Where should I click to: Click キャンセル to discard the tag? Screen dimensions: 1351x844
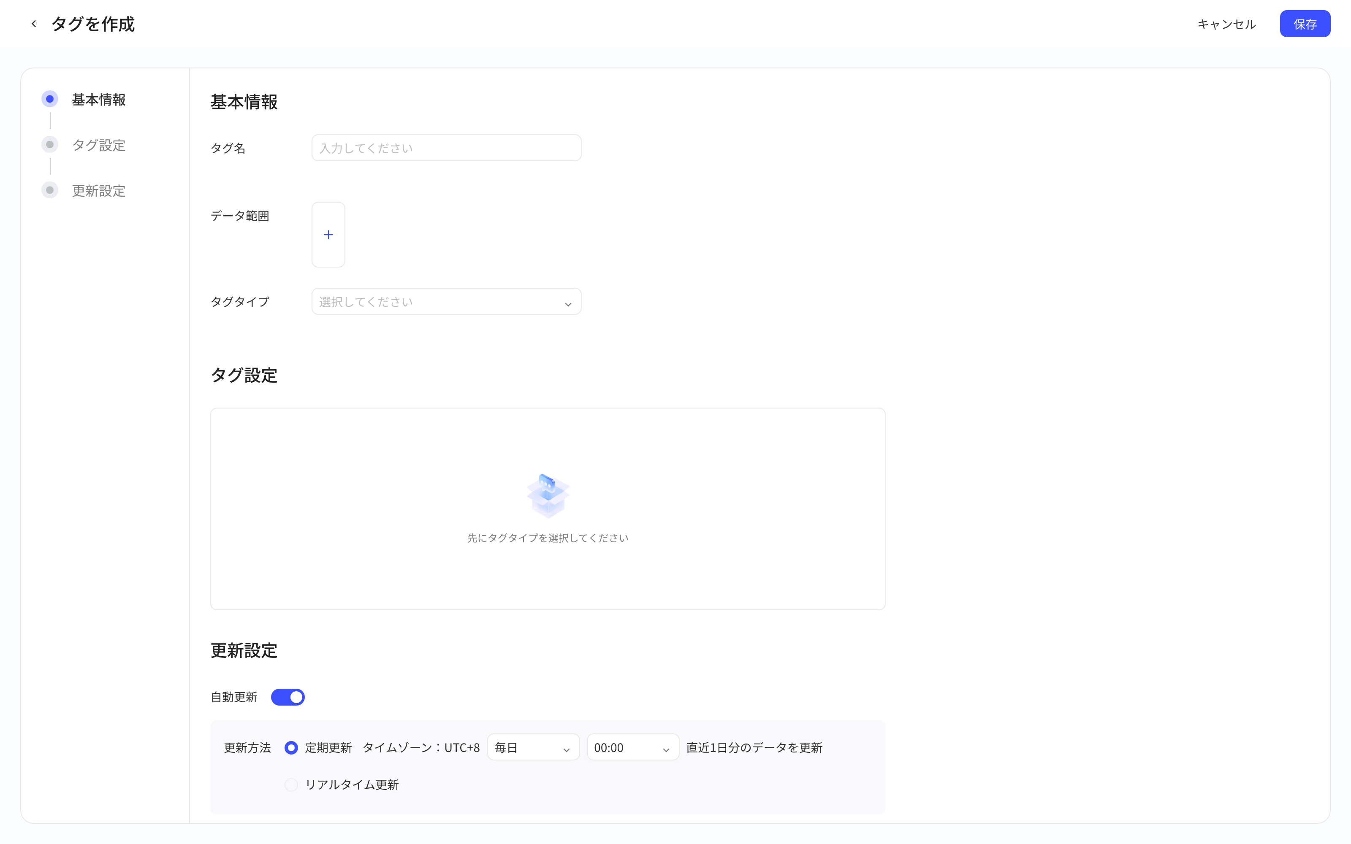[x=1226, y=24]
